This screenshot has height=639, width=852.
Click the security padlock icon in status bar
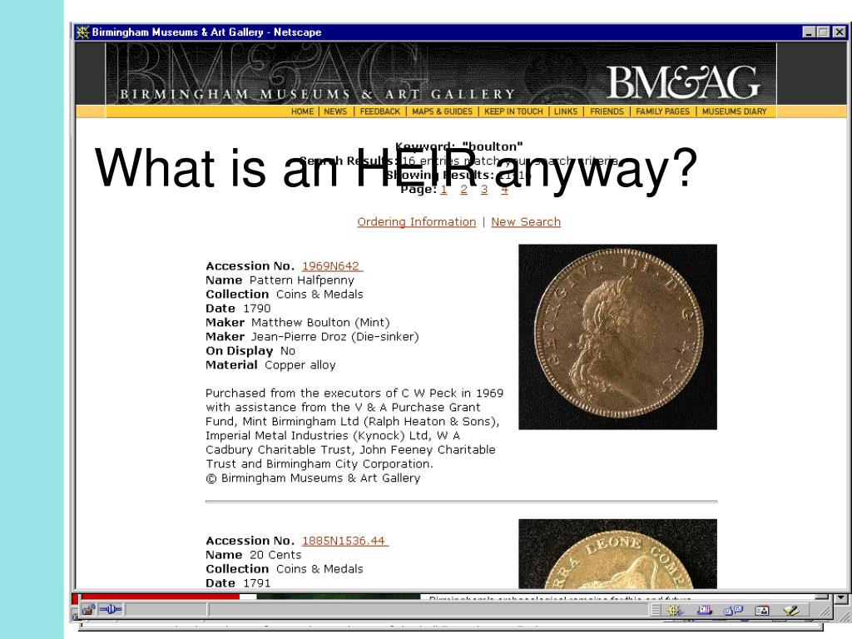coord(88,610)
